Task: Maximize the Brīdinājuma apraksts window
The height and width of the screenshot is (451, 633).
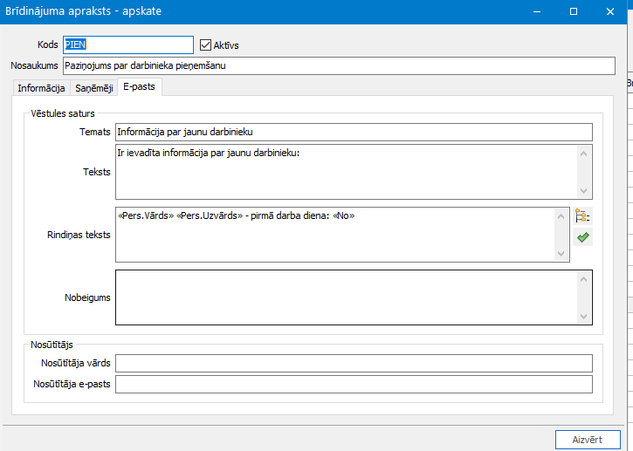Action: (574, 11)
